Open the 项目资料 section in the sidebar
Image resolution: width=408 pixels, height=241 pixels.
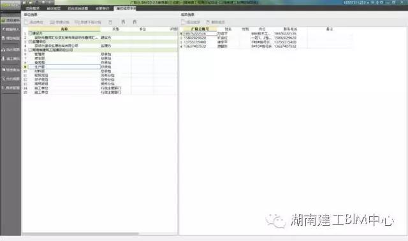pyautogui.click(x=11, y=20)
